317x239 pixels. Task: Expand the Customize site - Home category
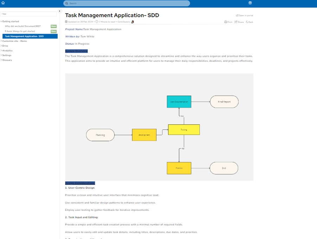pos(1,41)
